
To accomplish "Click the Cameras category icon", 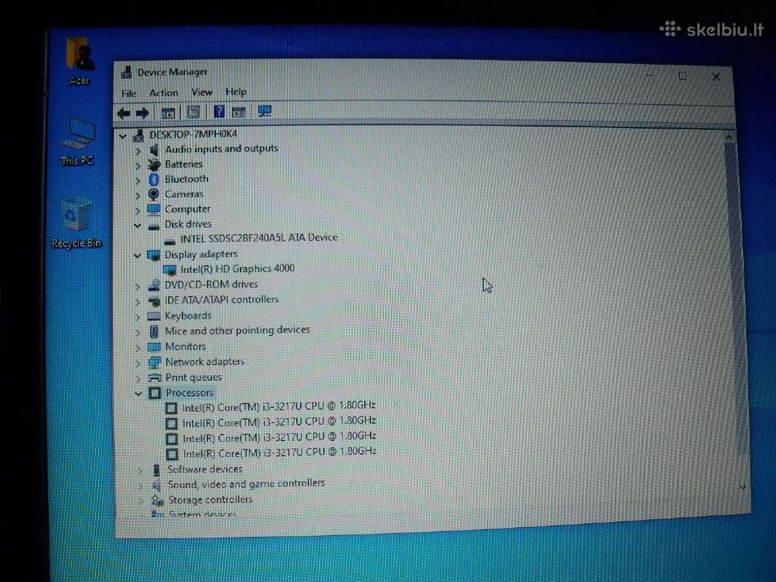I will 154,194.
